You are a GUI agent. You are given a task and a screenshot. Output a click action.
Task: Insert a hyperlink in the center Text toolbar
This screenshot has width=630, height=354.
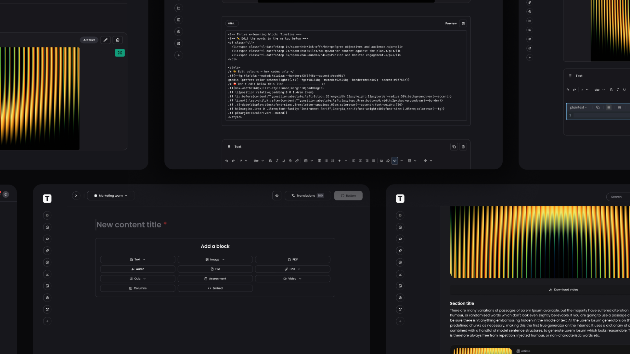click(297, 161)
